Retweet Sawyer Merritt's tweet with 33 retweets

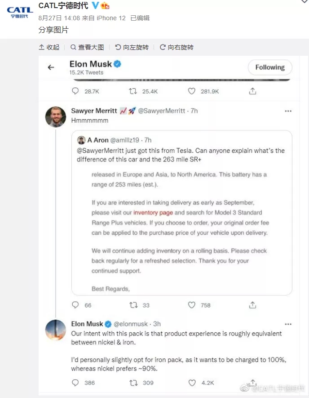tap(133, 305)
